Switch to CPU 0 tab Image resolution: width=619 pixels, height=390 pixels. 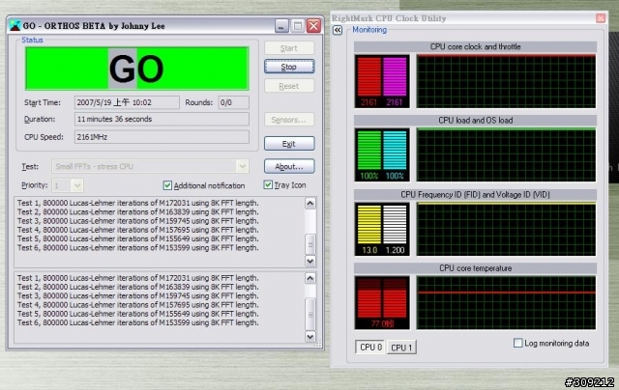click(x=370, y=348)
